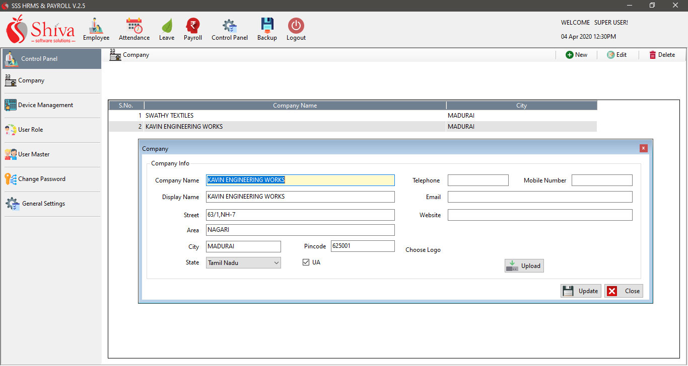This screenshot has width=688, height=366.
Task: Uncheck the UA checkbox
Action: (x=306, y=262)
